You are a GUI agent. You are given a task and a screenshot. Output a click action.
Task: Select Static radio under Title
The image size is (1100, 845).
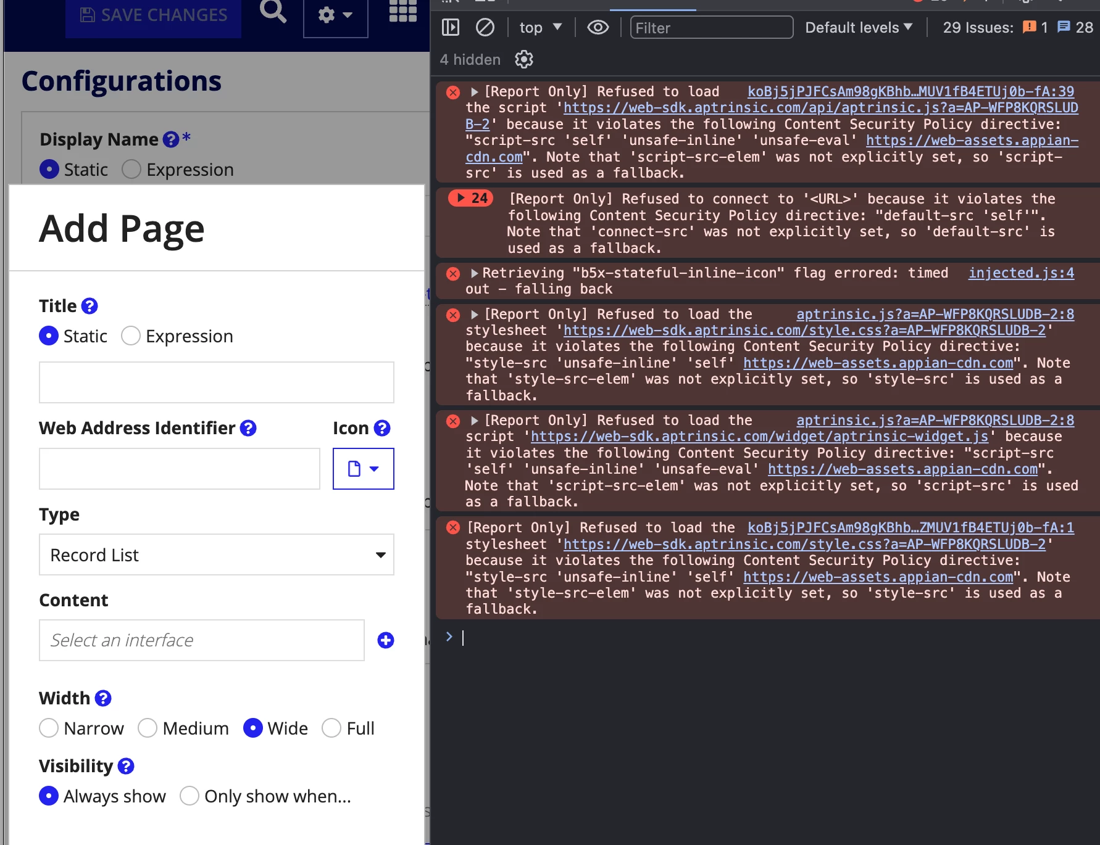pyautogui.click(x=49, y=336)
